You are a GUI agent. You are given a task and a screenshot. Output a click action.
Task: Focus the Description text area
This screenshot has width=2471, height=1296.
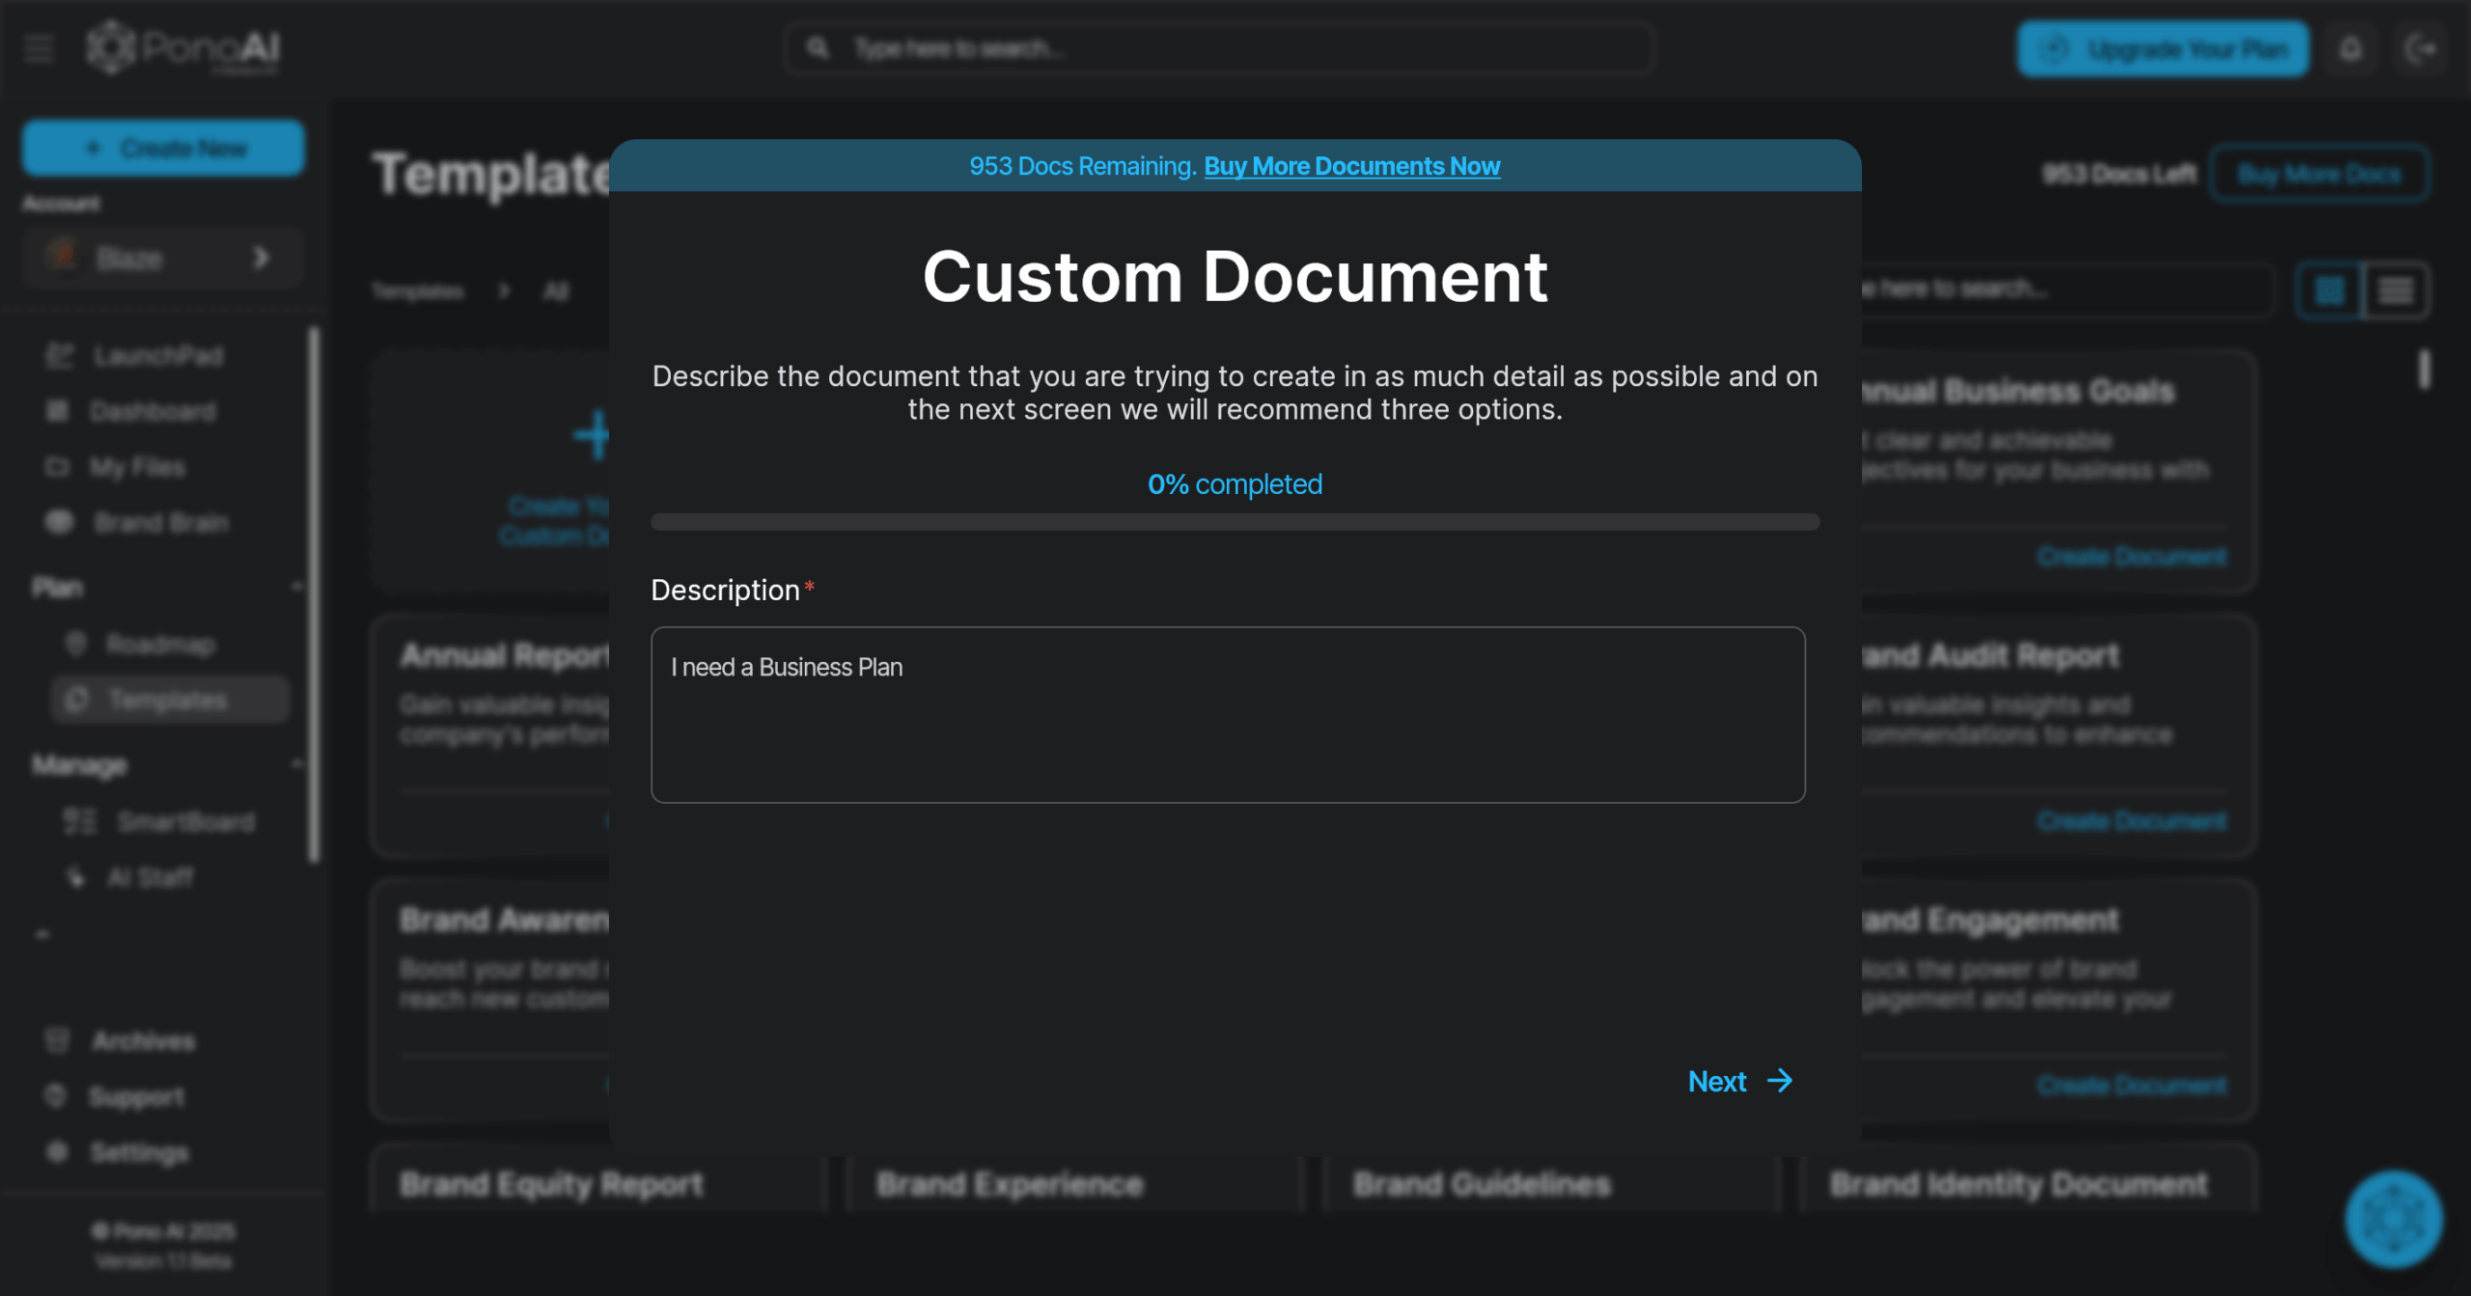(x=1228, y=715)
